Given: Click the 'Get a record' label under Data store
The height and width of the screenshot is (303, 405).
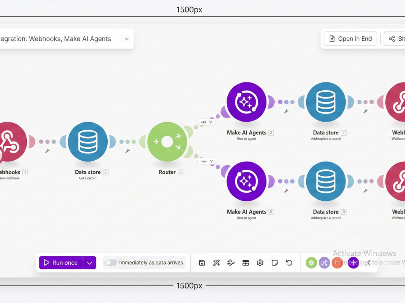Looking at the screenshot, I should (x=88, y=178).
